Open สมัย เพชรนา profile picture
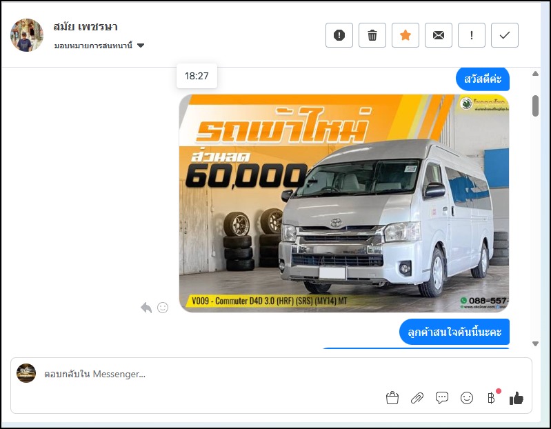The image size is (551, 429). [x=27, y=35]
